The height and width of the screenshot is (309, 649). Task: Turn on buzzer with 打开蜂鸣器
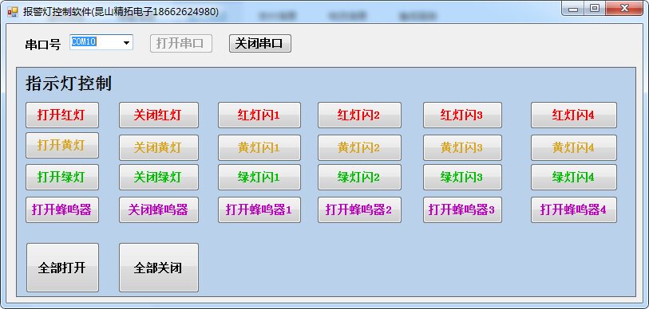click(62, 210)
